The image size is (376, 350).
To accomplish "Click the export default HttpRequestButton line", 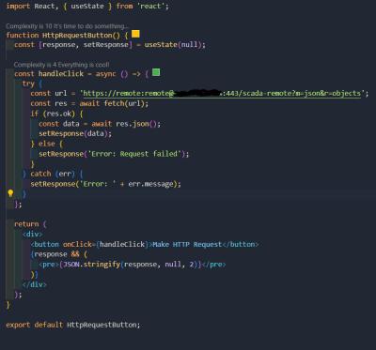I will point(73,325).
